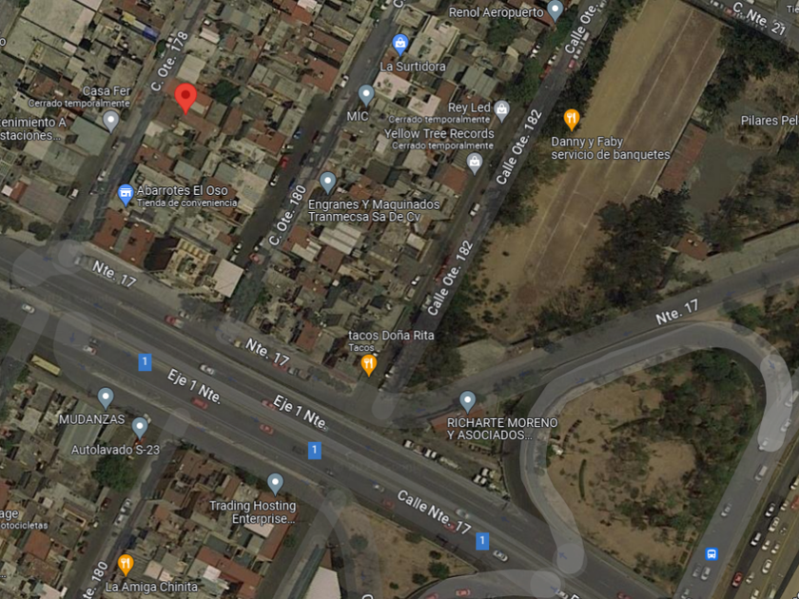Image resolution: width=799 pixels, height=599 pixels.
Task: Click the Casa Fer place pin
Action: coord(110,122)
